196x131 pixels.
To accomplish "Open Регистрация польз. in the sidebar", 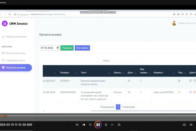I will (x=14, y=53).
